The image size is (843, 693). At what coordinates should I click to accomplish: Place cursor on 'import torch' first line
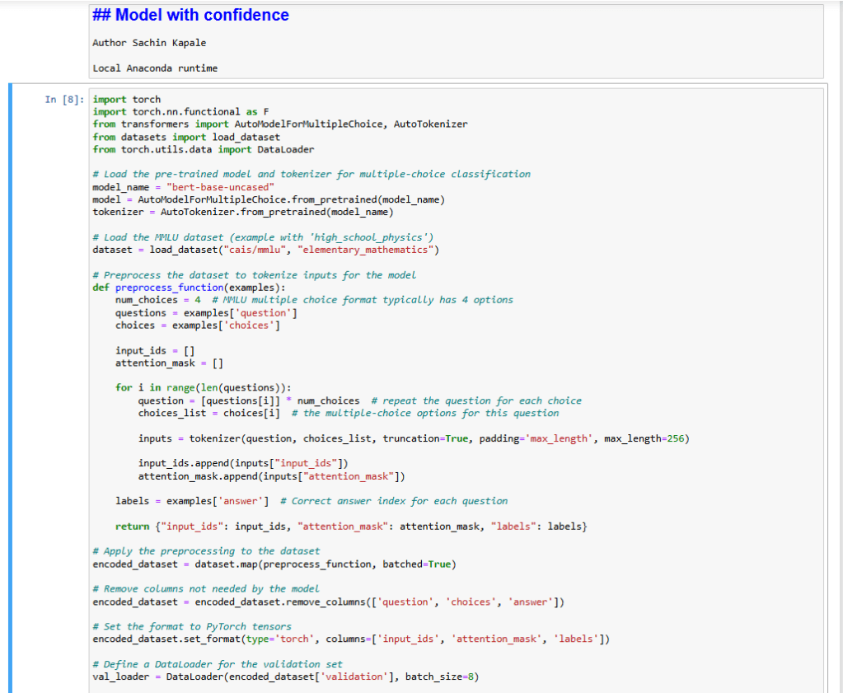pos(127,100)
